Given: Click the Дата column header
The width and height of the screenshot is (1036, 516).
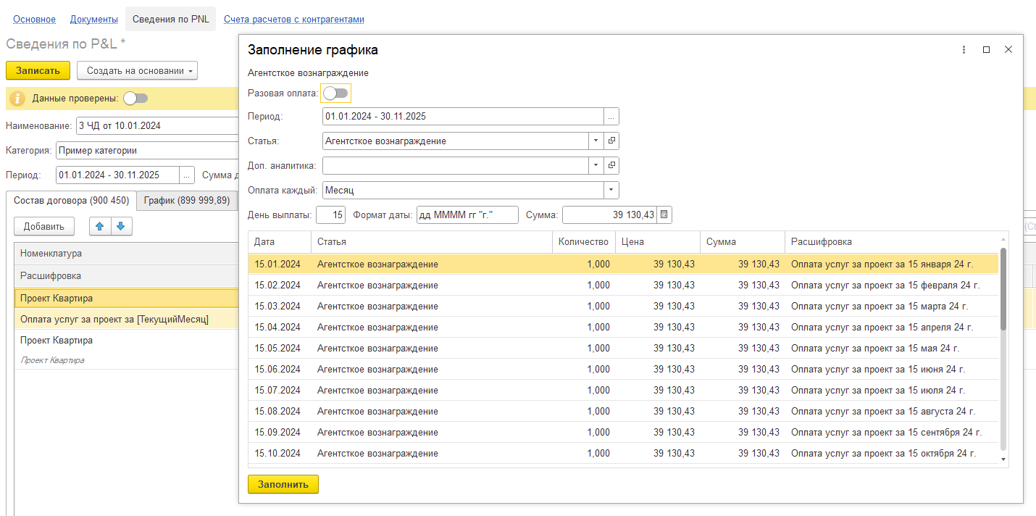Looking at the screenshot, I should tap(280, 242).
